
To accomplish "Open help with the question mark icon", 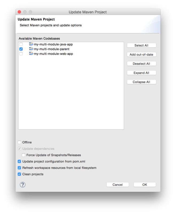I will pos(23,185).
